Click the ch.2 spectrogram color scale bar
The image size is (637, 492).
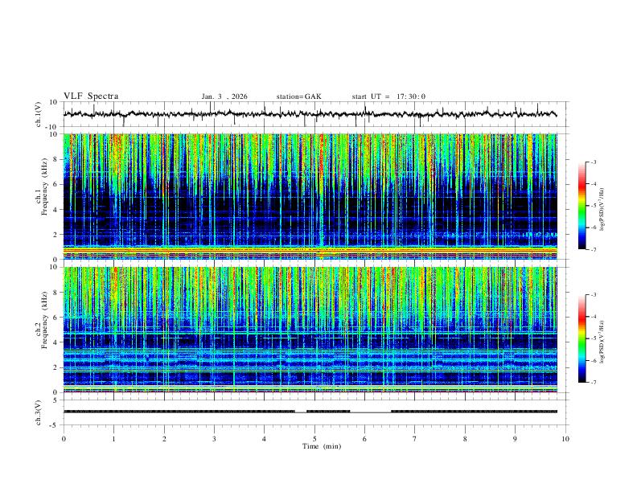click(582, 338)
